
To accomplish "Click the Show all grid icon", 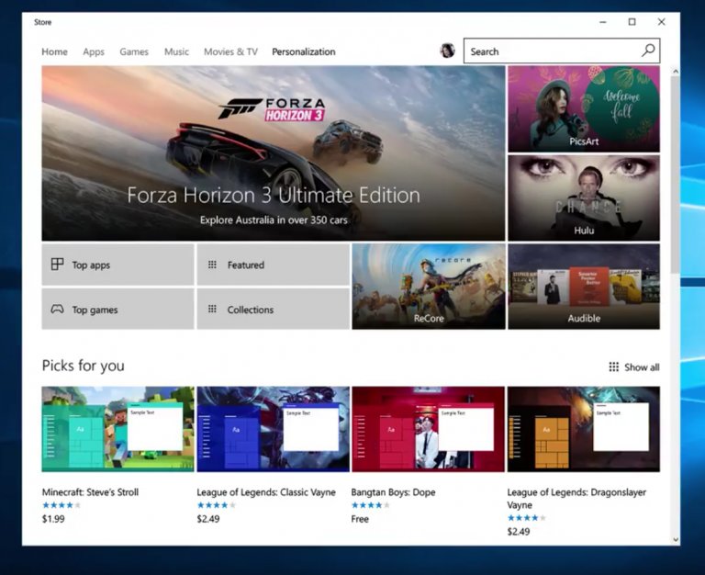I will coord(613,367).
